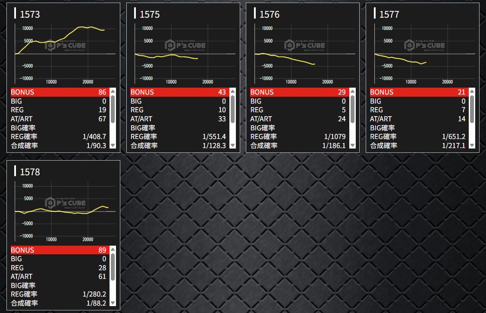Open machine number 1578 title
Screen dimensions: 486x313
tap(30, 172)
